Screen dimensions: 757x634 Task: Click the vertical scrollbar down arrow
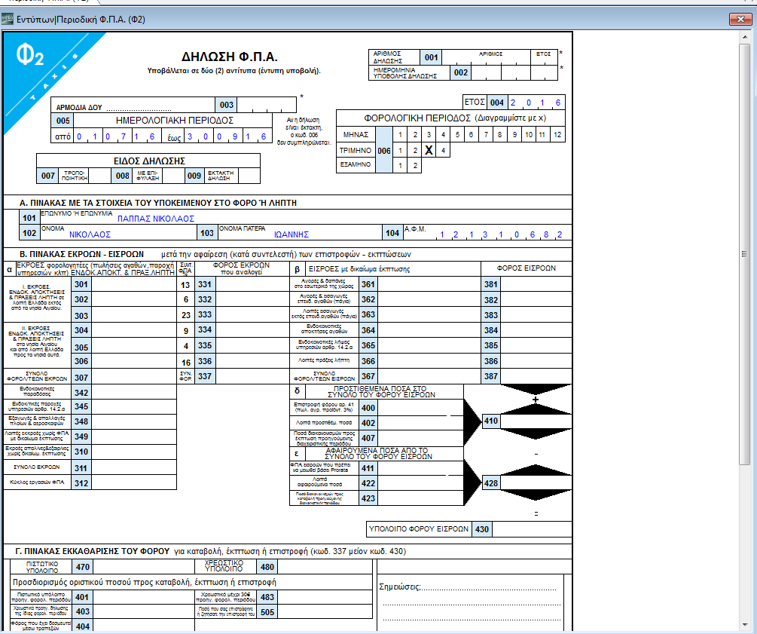point(743,626)
